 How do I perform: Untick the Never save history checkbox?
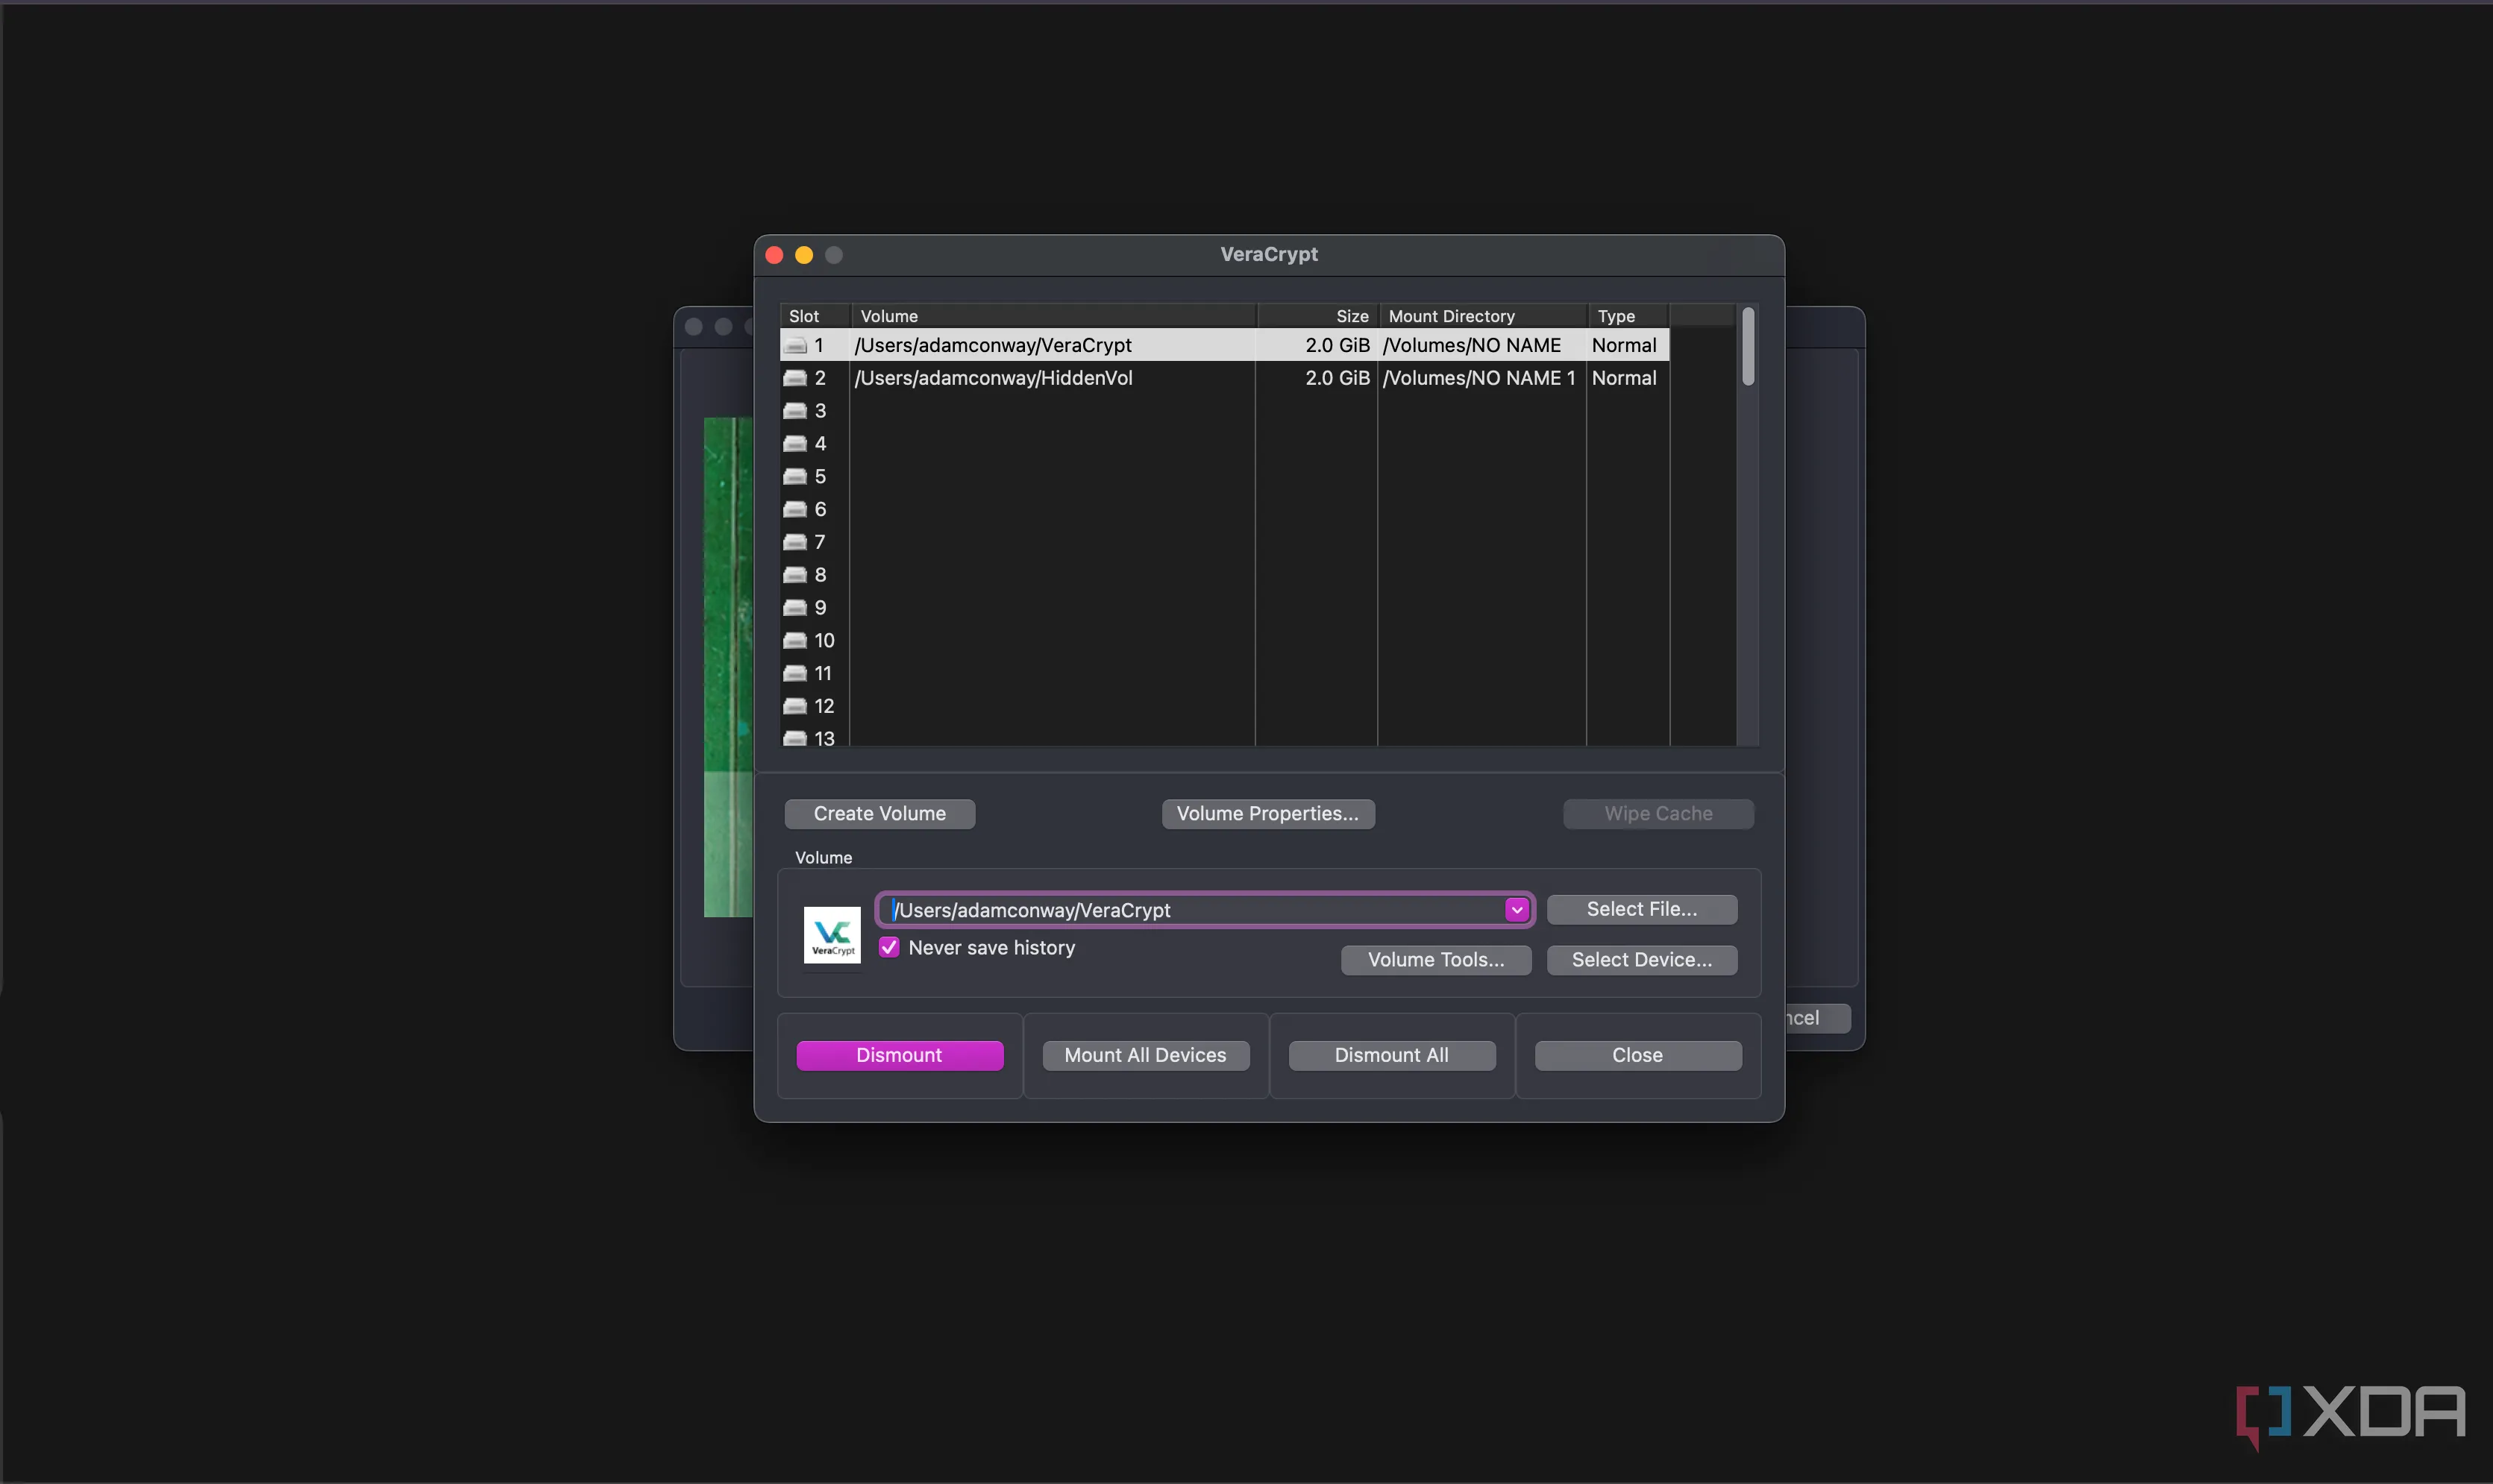[x=889, y=947]
